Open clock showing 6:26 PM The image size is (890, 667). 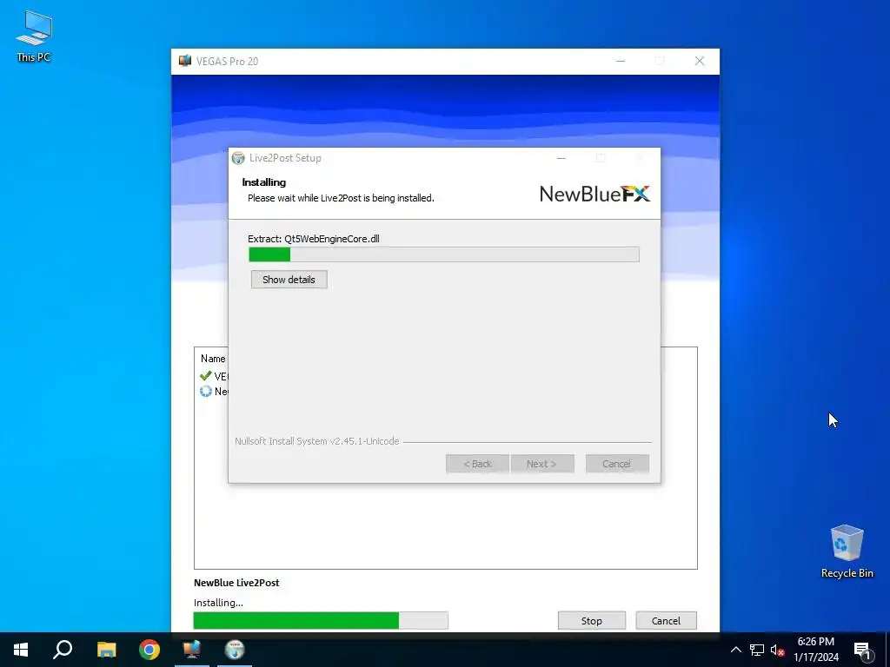(x=815, y=650)
